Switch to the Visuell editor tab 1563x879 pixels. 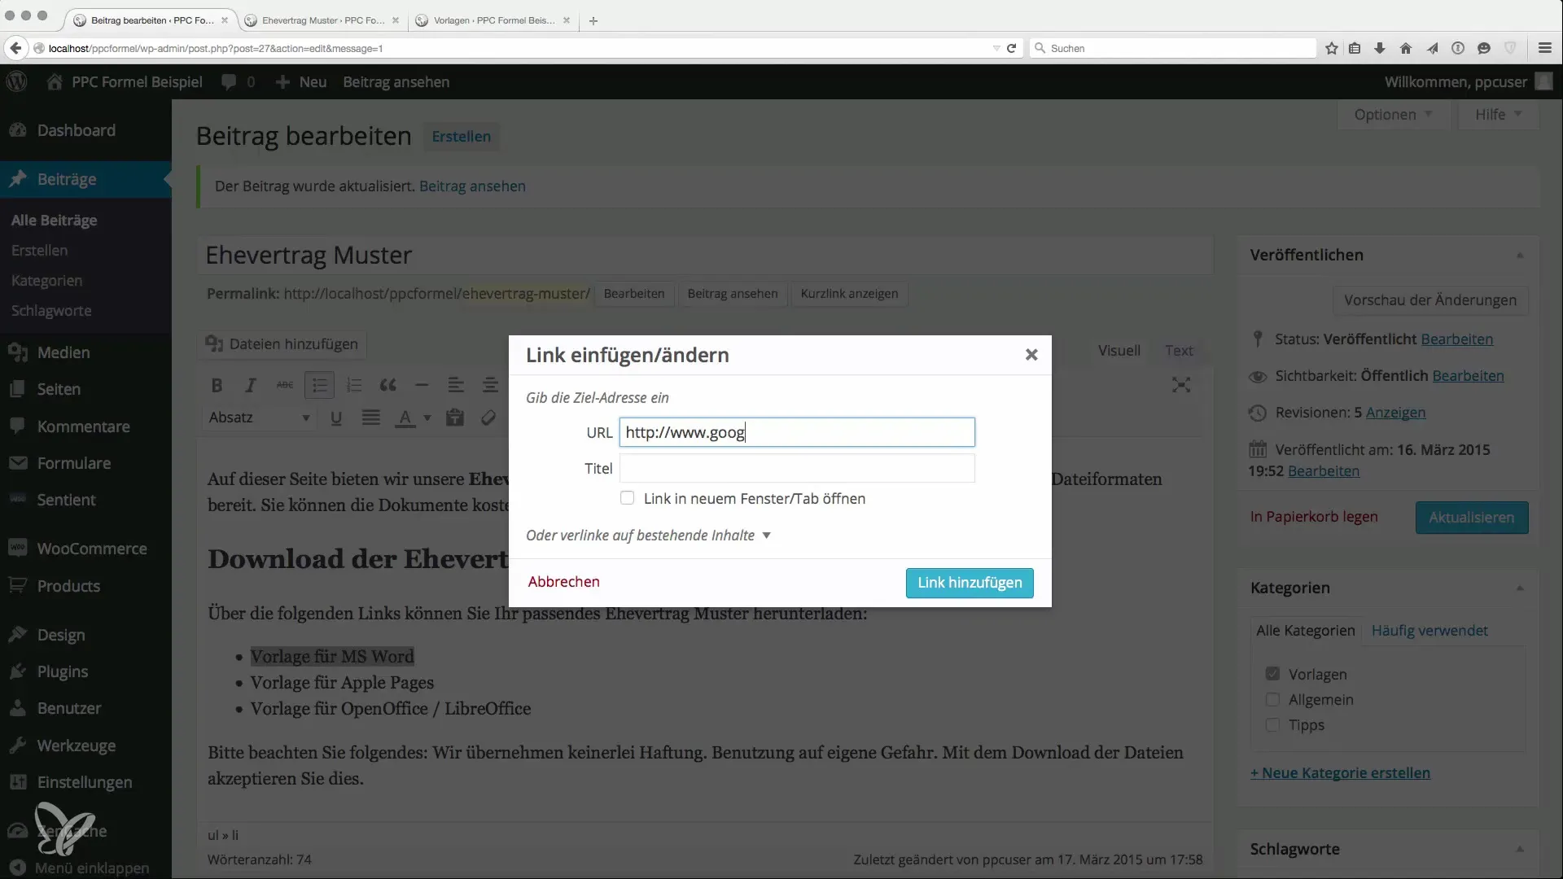click(1119, 351)
